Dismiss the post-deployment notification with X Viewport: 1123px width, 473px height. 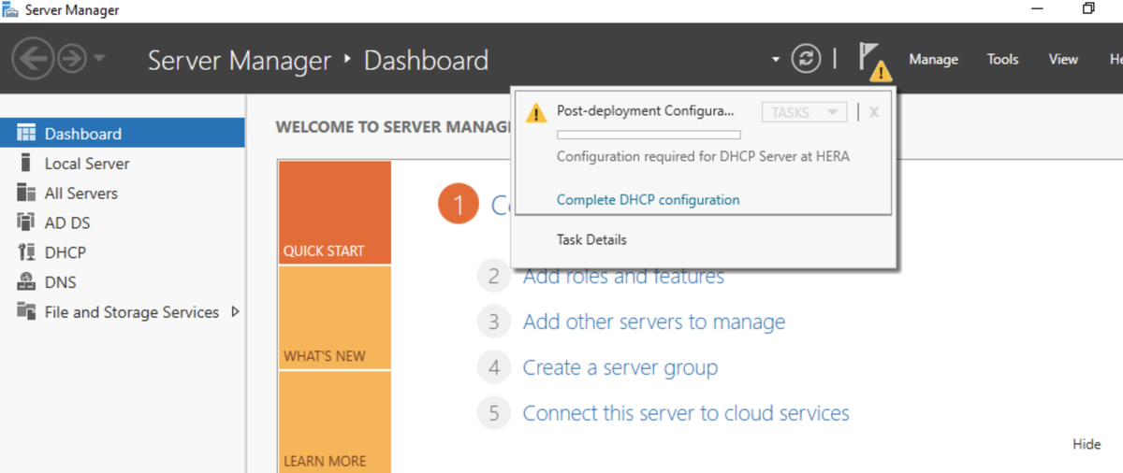tap(874, 112)
